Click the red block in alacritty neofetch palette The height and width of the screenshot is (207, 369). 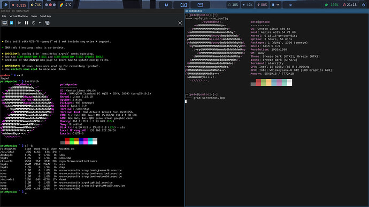pyautogui.click(x=258, y=82)
